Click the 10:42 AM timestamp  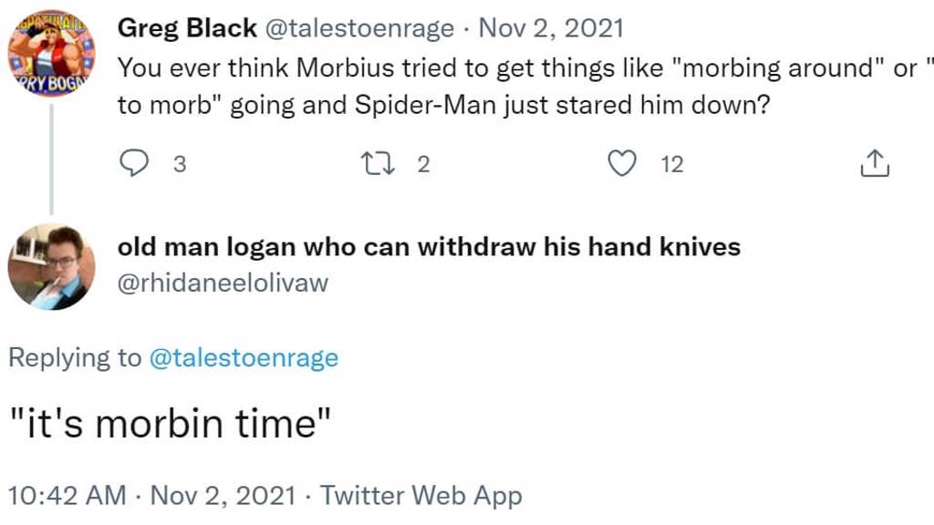point(67,496)
